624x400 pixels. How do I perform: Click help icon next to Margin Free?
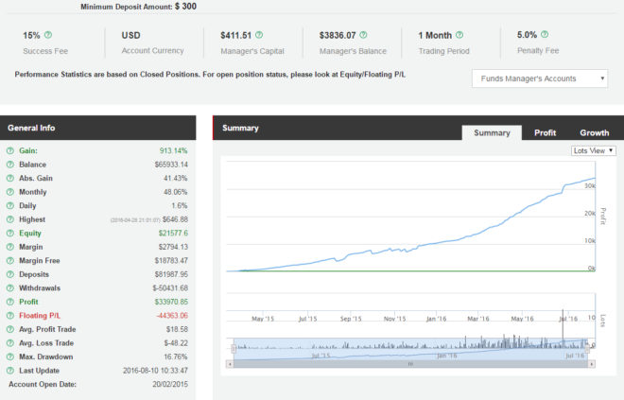(9, 260)
